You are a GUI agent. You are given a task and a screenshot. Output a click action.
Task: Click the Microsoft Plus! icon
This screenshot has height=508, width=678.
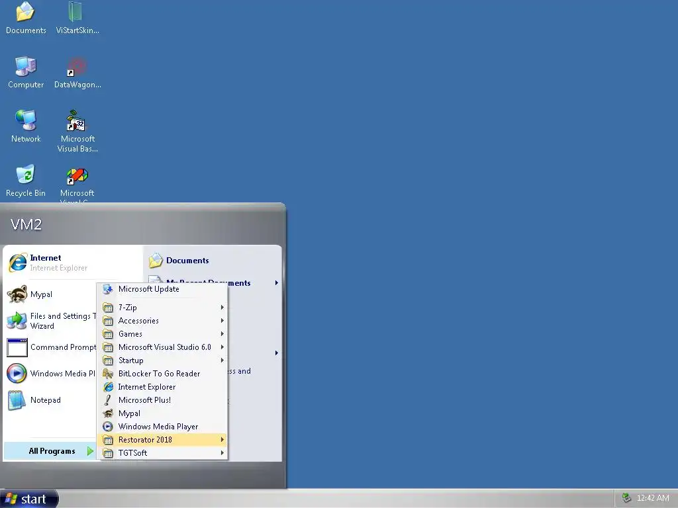pyautogui.click(x=108, y=400)
